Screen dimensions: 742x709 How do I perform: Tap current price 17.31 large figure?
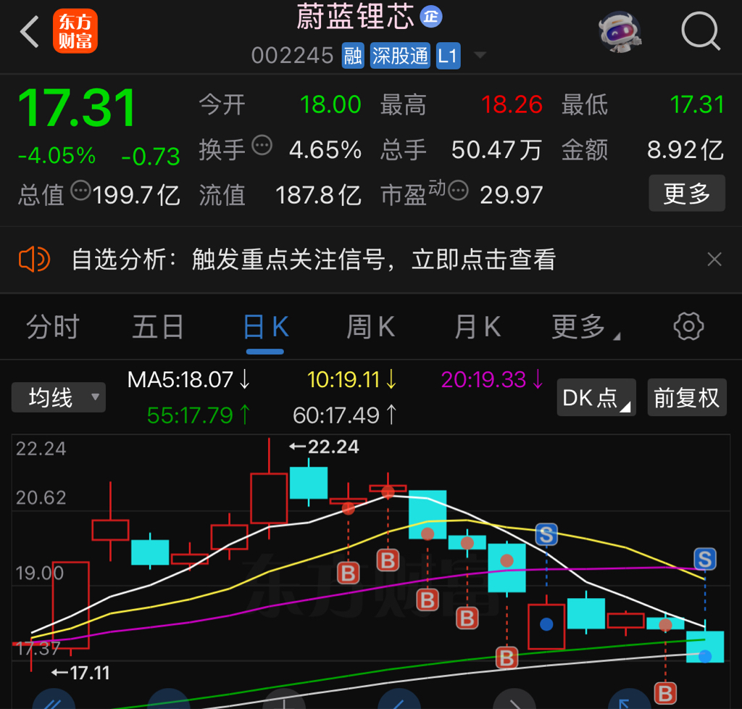point(77,109)
